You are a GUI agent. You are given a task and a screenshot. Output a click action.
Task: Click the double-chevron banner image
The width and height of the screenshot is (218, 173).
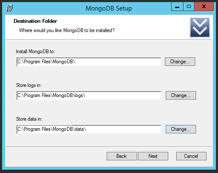pyautogui.click(x=200, y=27)
